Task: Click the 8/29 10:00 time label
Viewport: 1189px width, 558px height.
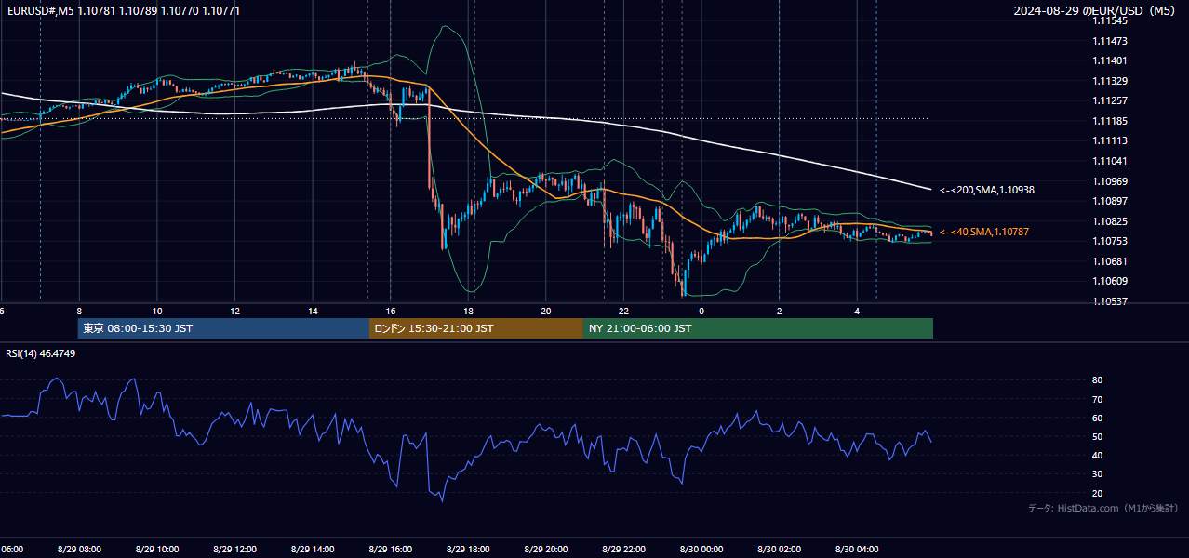Action: pyautogui.click(x=156, y=550)
